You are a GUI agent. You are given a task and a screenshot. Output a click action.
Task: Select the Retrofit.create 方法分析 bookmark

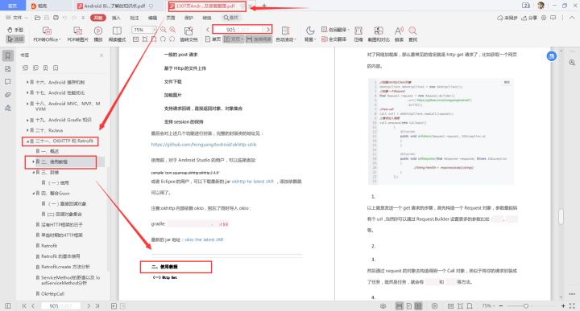[65, 267]
